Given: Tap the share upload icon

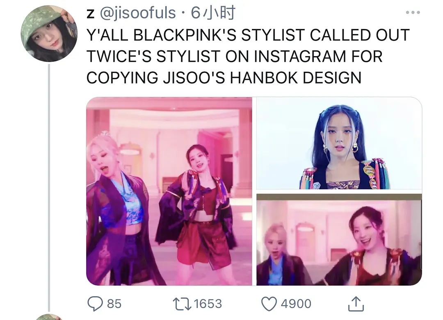Looking at the screenshot, I should point(356,304).
